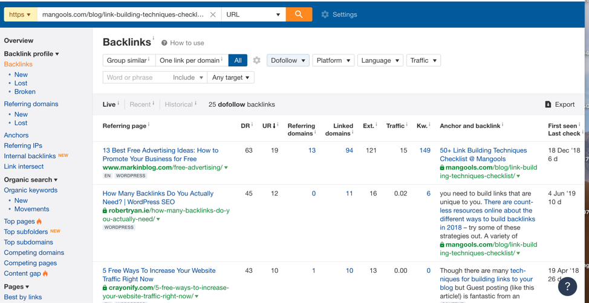This screenshot has height=303, width=589.
Task: Open Top subfolders in sidebar
Action: click(26, 232)
